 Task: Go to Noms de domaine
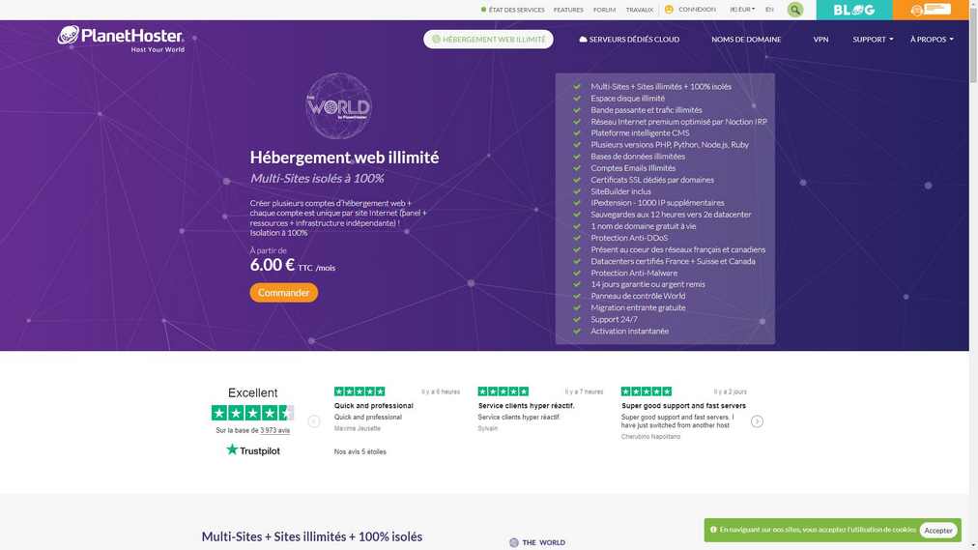click(x=746, y=40)
